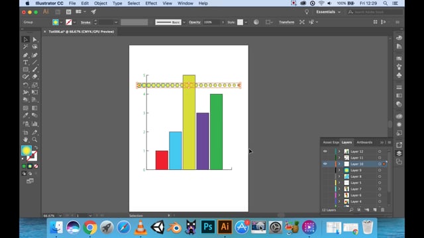Screen dimensions: 424x238
Task: Open the Window menu
Action: pos(185,3)
